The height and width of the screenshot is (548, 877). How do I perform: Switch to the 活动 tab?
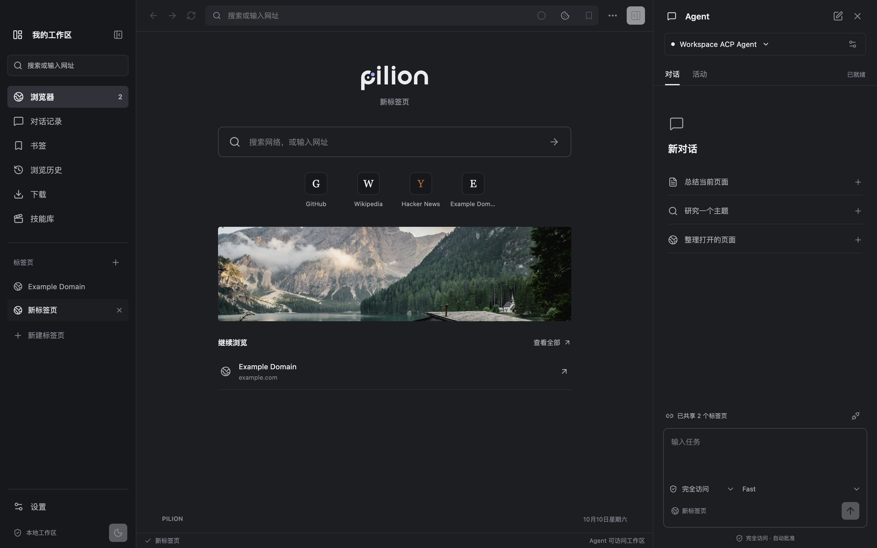(x=700, y=75)
